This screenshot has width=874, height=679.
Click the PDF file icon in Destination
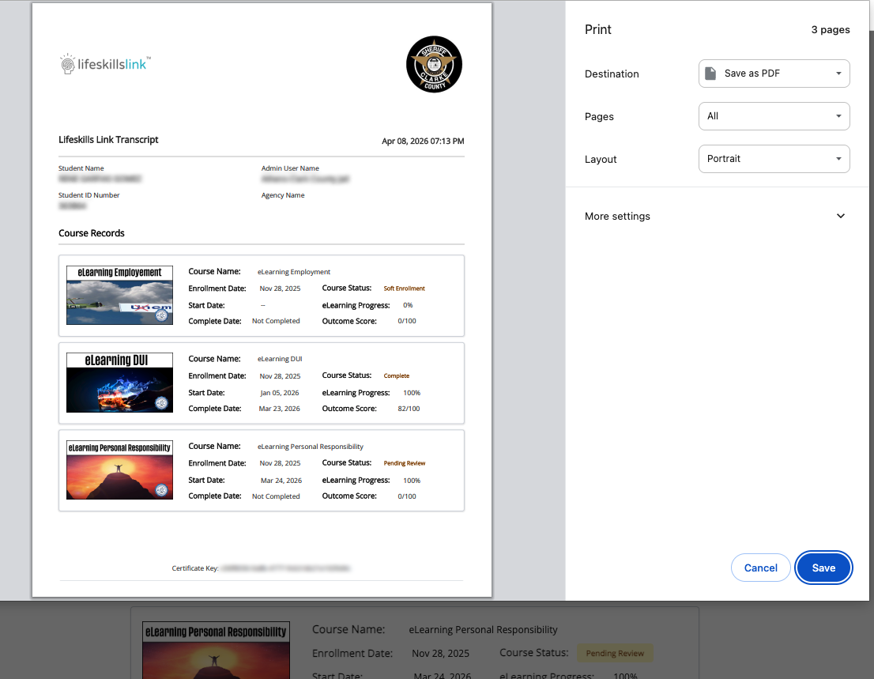(x=711, y=74)
